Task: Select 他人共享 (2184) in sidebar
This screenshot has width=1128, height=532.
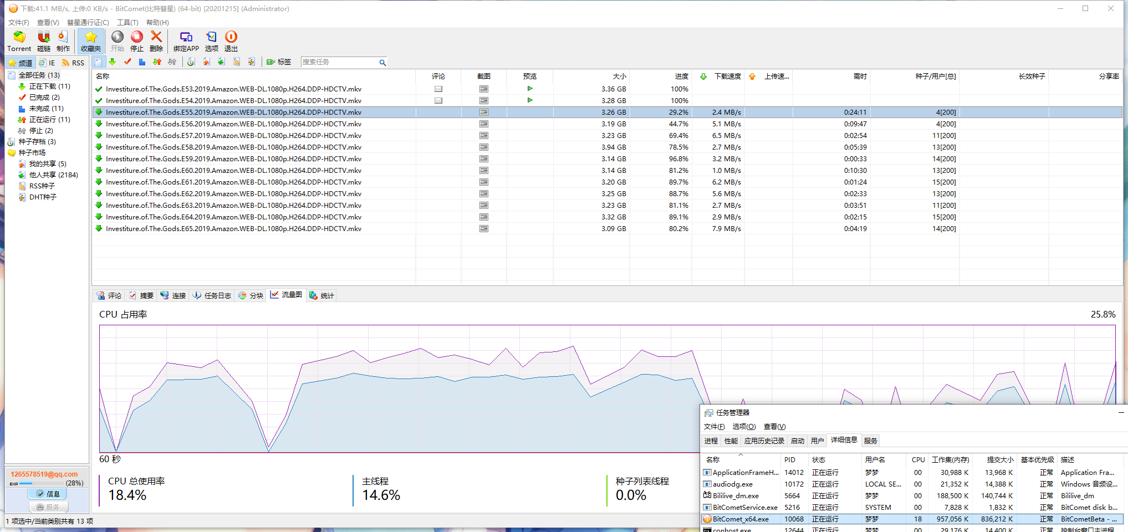Action: (x=53, y=175)
